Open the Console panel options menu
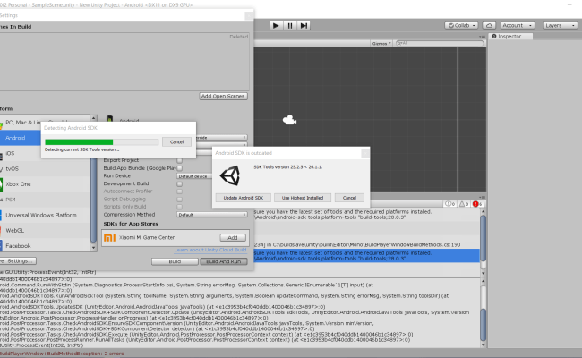This screenshot has height=358, width=582. pos(482,198)
